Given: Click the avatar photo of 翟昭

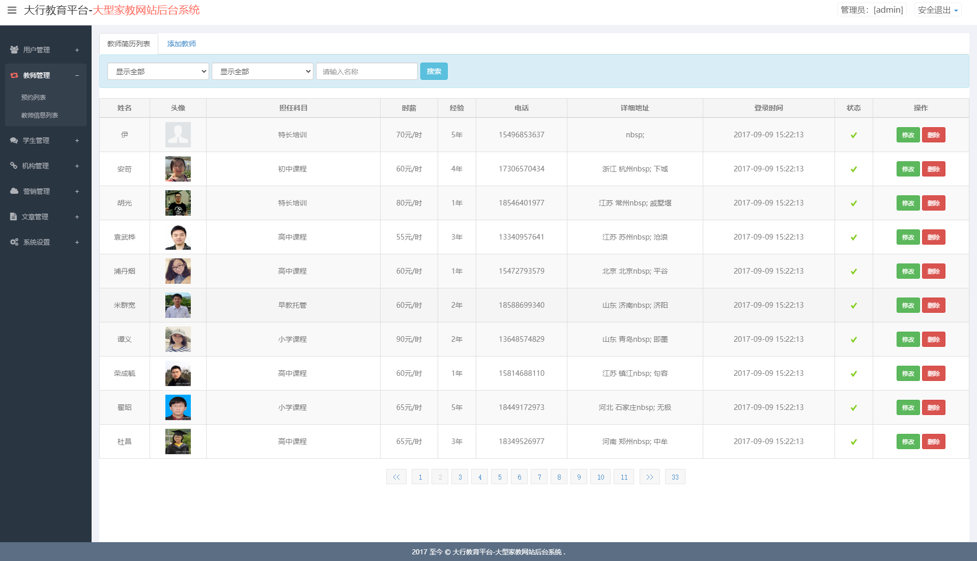Looking at the screenshot, I should click(x=178, y=407).
